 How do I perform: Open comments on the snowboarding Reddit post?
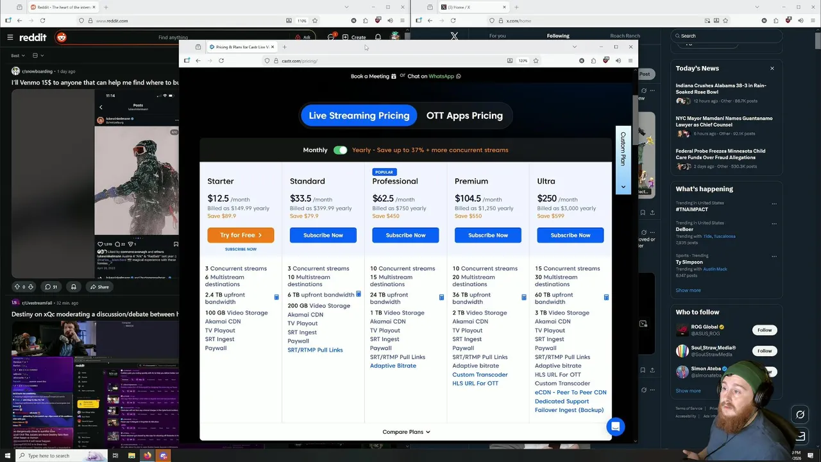(51, 287)
